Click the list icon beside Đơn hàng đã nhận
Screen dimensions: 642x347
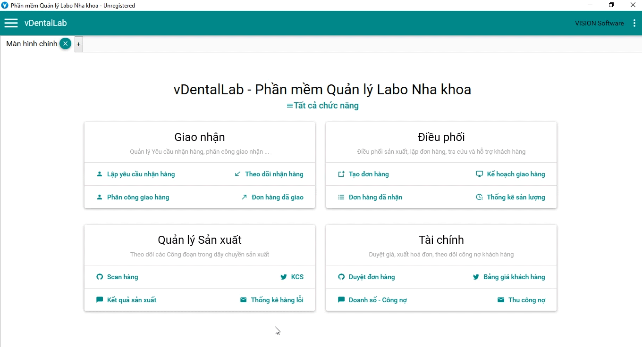pos(341,197)
